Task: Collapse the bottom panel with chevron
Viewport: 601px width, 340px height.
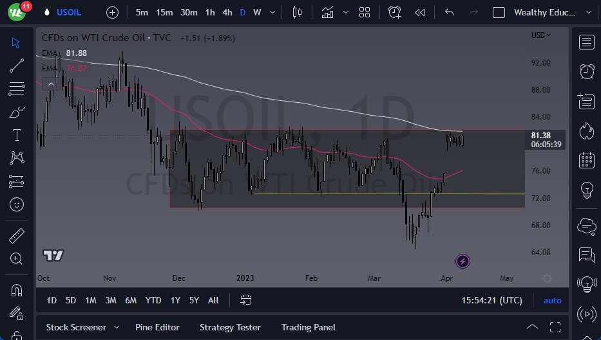Action: tap(533, 327)
